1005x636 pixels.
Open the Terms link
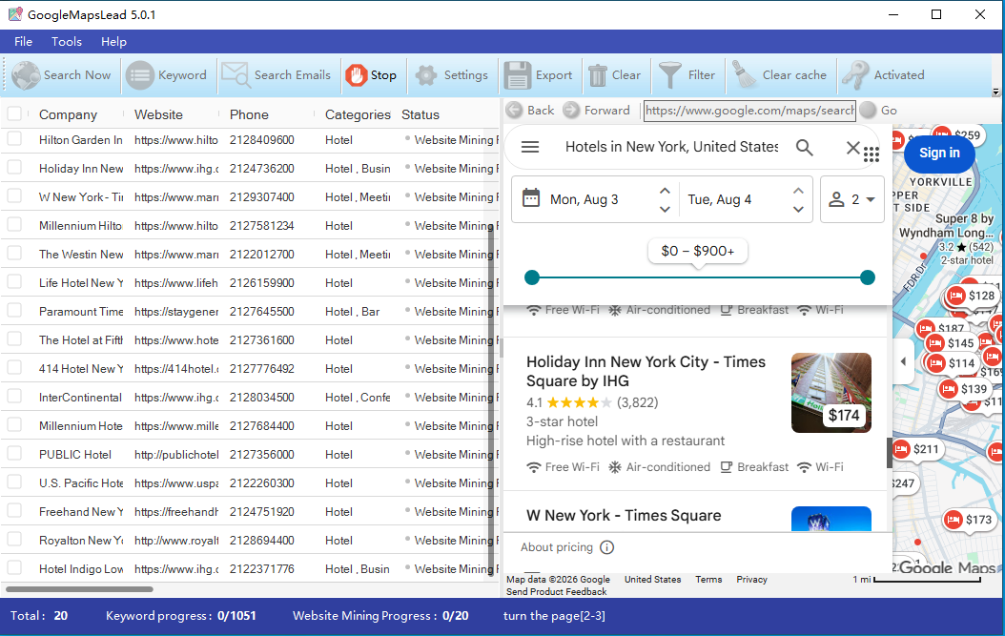pos(708,579)
